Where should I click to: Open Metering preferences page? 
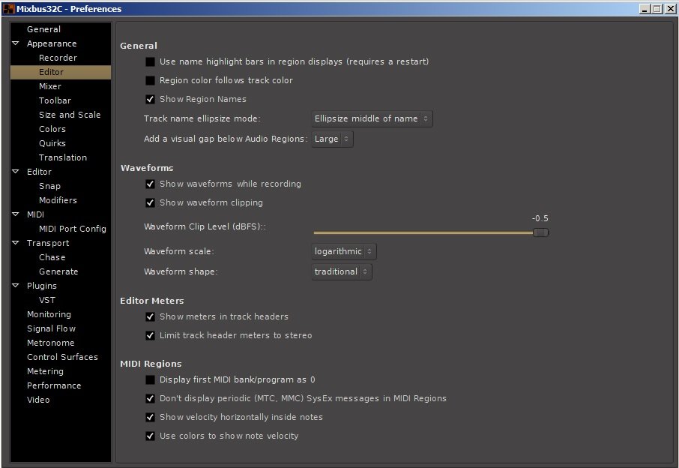pyautogui.click(x=45, y=371)
